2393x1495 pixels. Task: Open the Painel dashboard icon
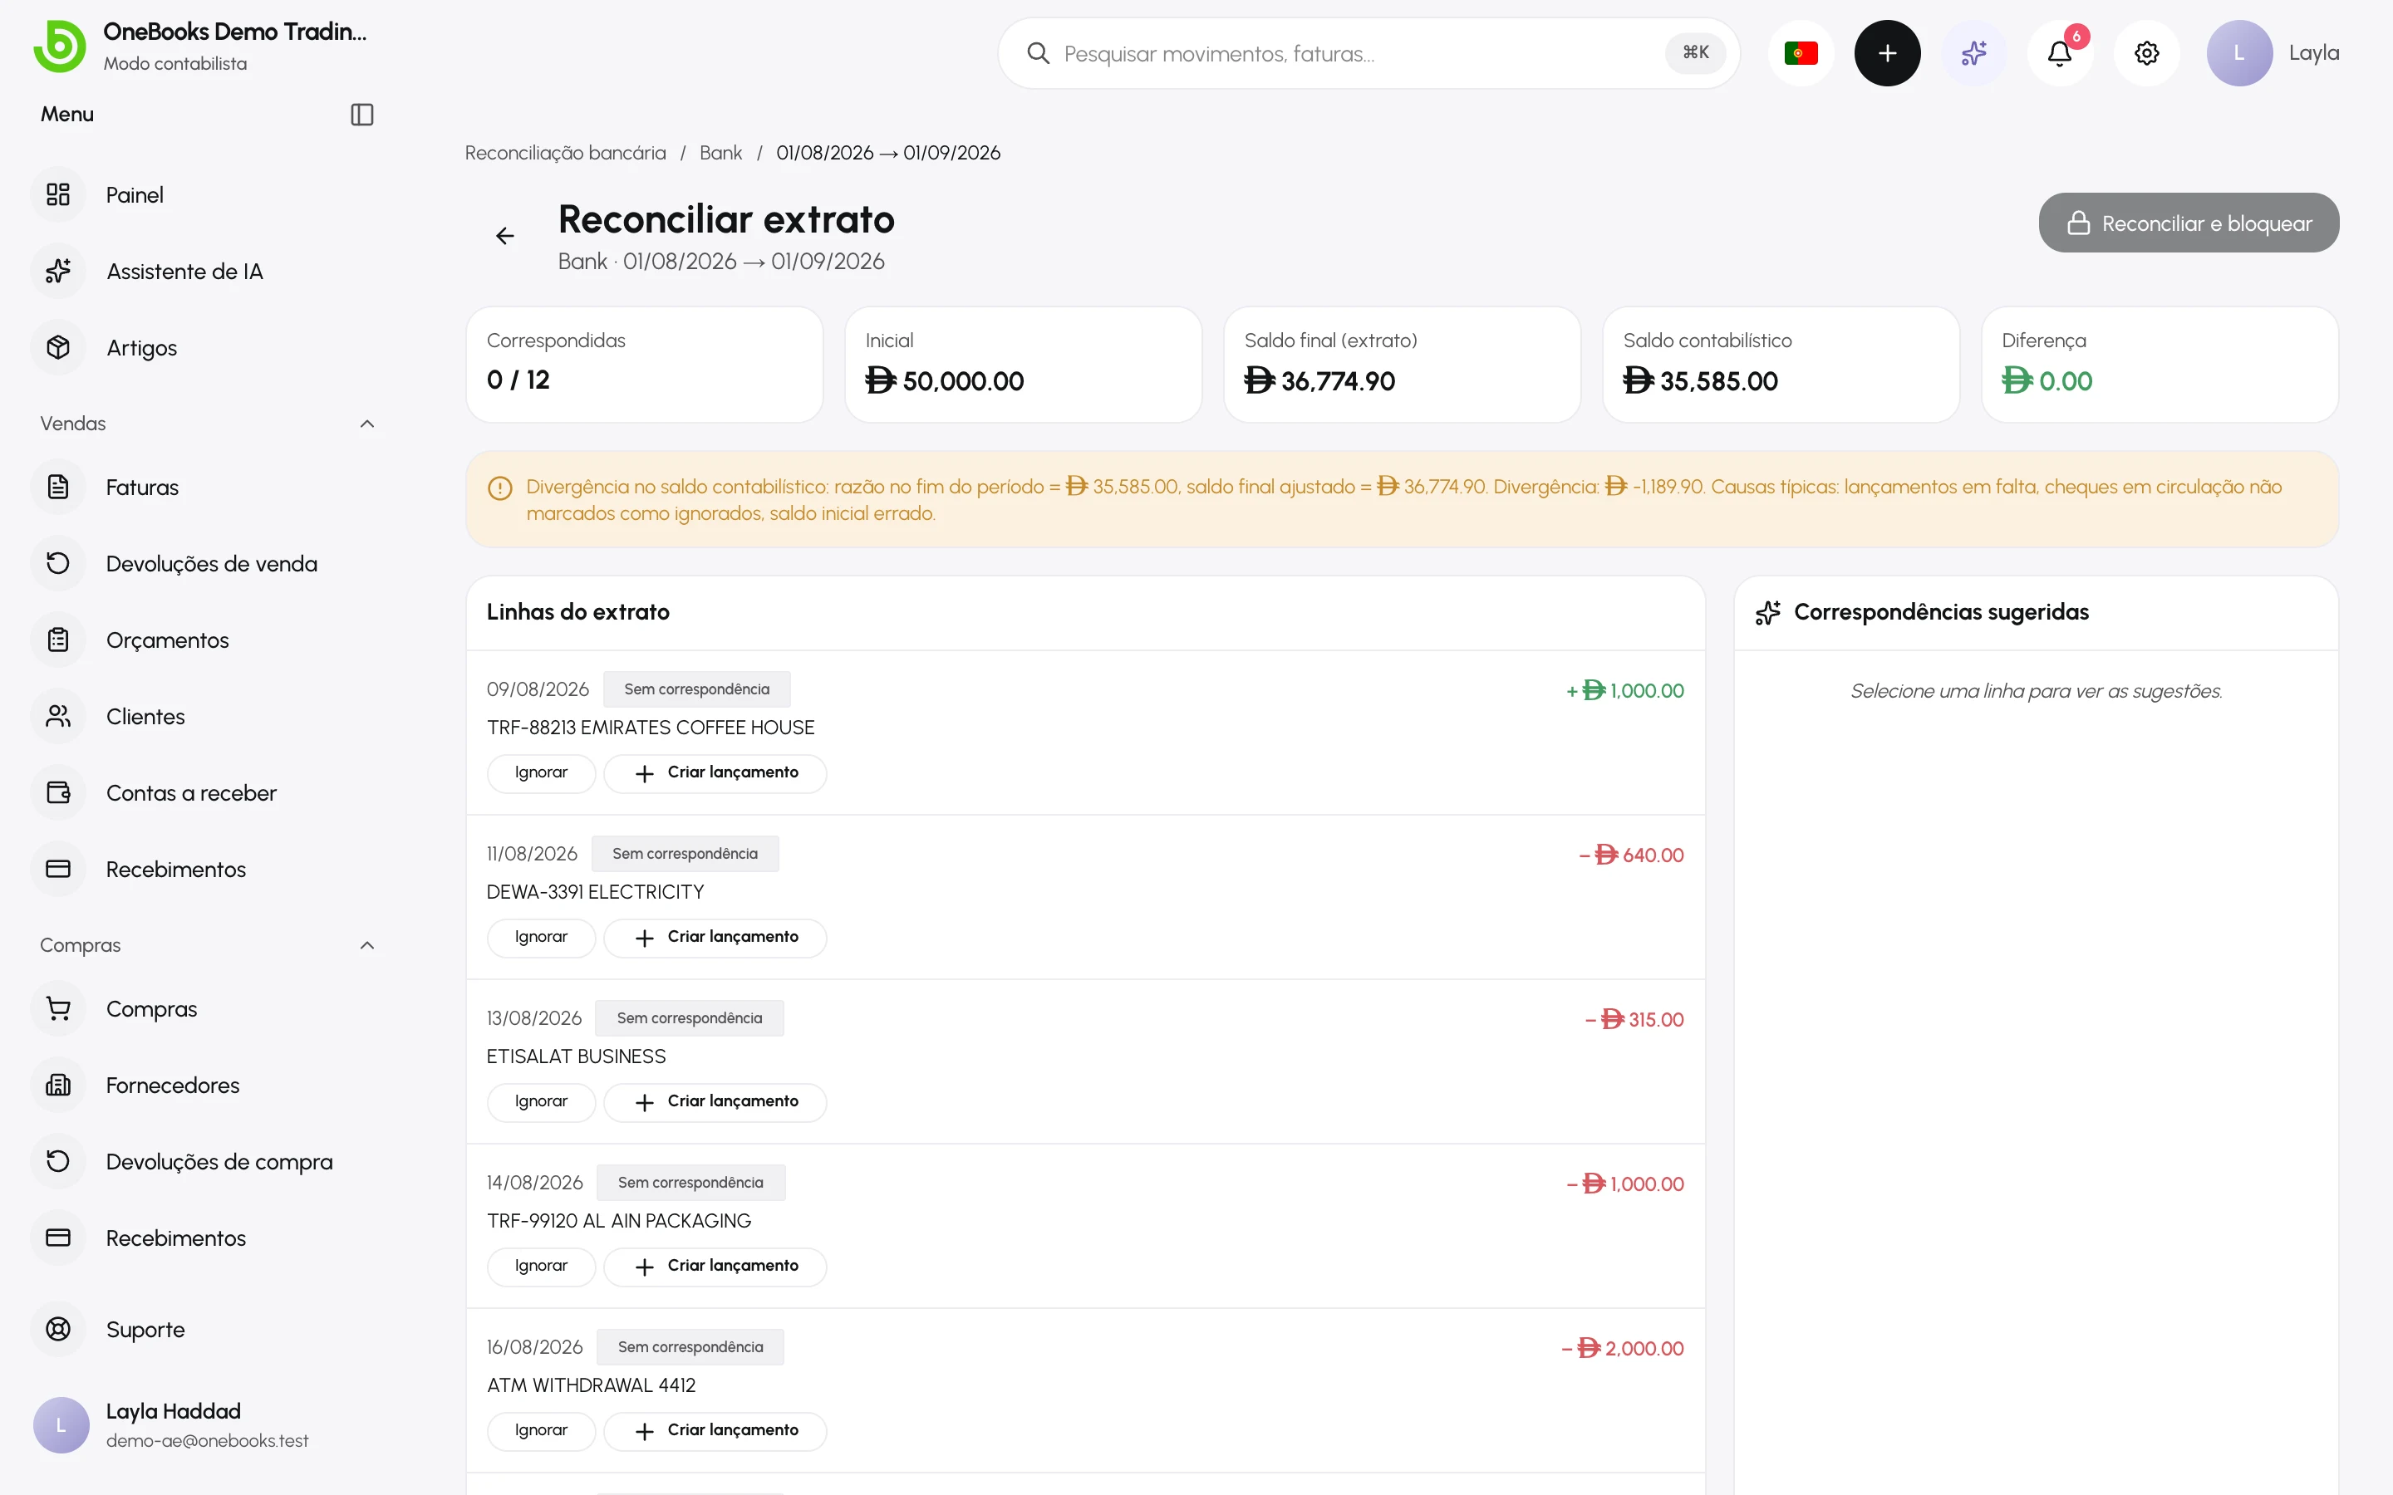pos(58,195)
